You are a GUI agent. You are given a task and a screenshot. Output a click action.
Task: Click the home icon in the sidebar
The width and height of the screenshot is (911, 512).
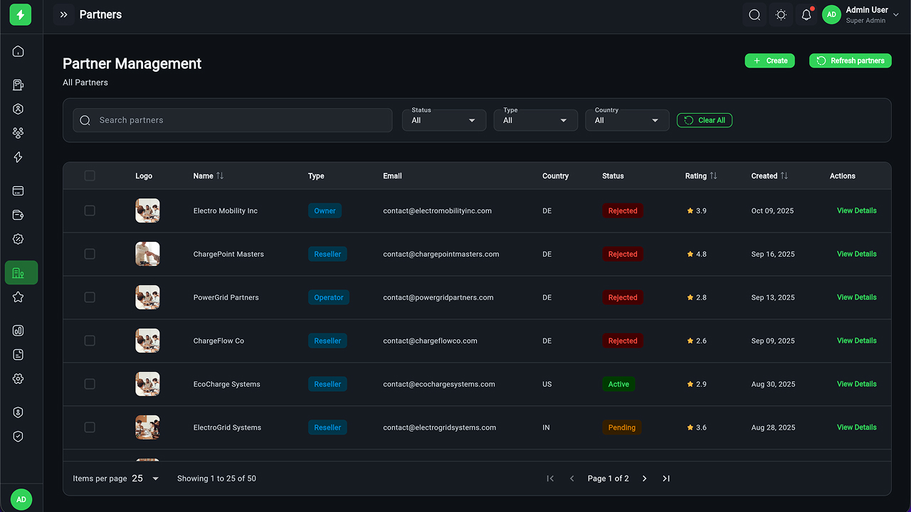click(x=19, y=51)
